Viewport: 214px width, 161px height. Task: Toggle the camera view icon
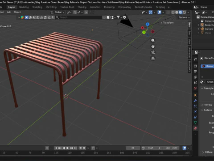pyautogui.click(x=153, y=52)
